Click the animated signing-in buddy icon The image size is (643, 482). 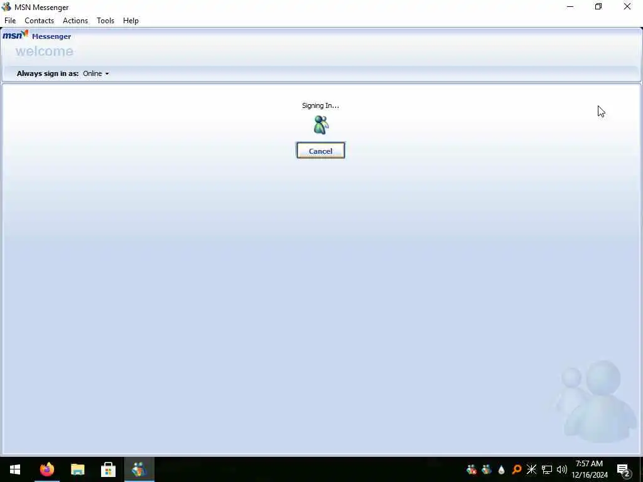point(321,125)
